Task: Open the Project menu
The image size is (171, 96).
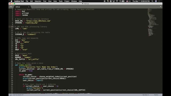Action: tap(67, 1)
